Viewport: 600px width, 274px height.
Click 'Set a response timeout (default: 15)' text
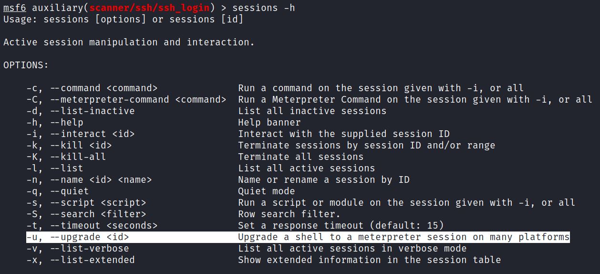tap(341, 226)
